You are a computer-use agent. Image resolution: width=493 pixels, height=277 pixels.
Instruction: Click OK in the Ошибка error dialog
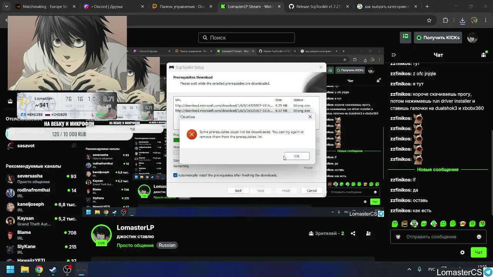point(297,156)
